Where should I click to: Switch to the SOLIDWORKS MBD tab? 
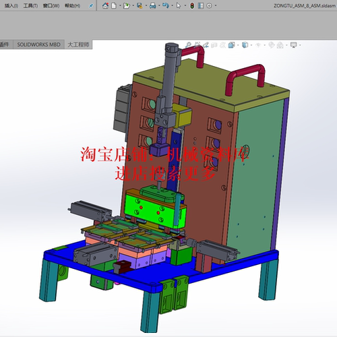click(x=39, y=44)
